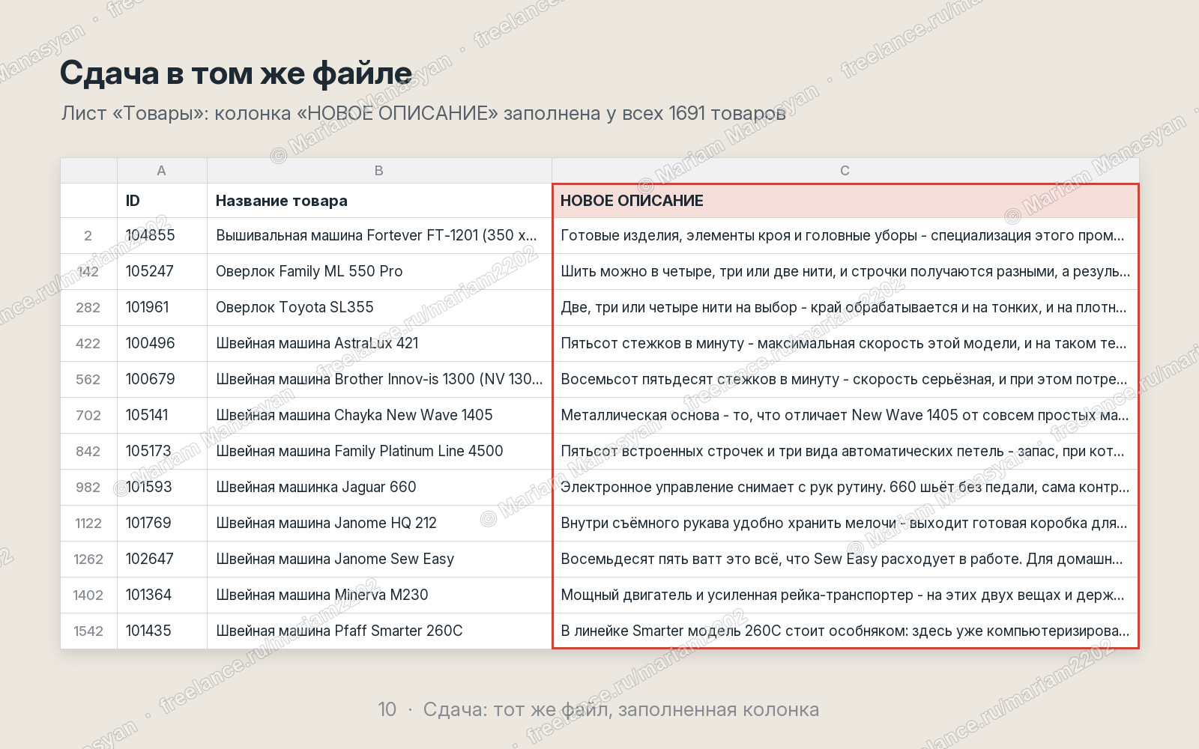Select row number 1122
This screenshot has height=749, width=1199.
(88, 524)
